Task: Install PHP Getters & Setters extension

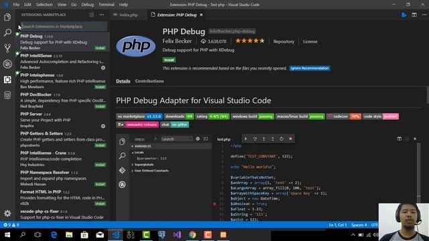Action: (100, 145)
